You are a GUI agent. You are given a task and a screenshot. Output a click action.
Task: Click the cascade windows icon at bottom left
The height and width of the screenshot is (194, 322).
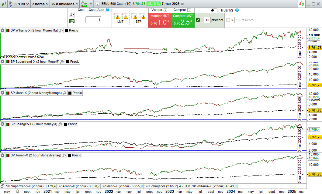(3, 186)
